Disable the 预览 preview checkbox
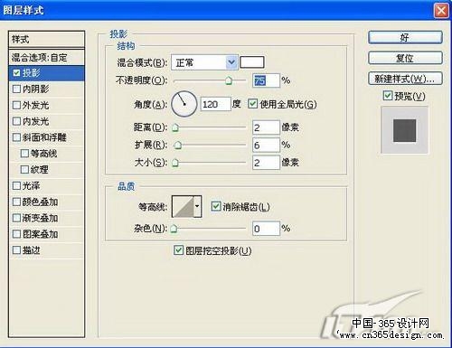Screen dimensions: 452x348 point(388,96)
